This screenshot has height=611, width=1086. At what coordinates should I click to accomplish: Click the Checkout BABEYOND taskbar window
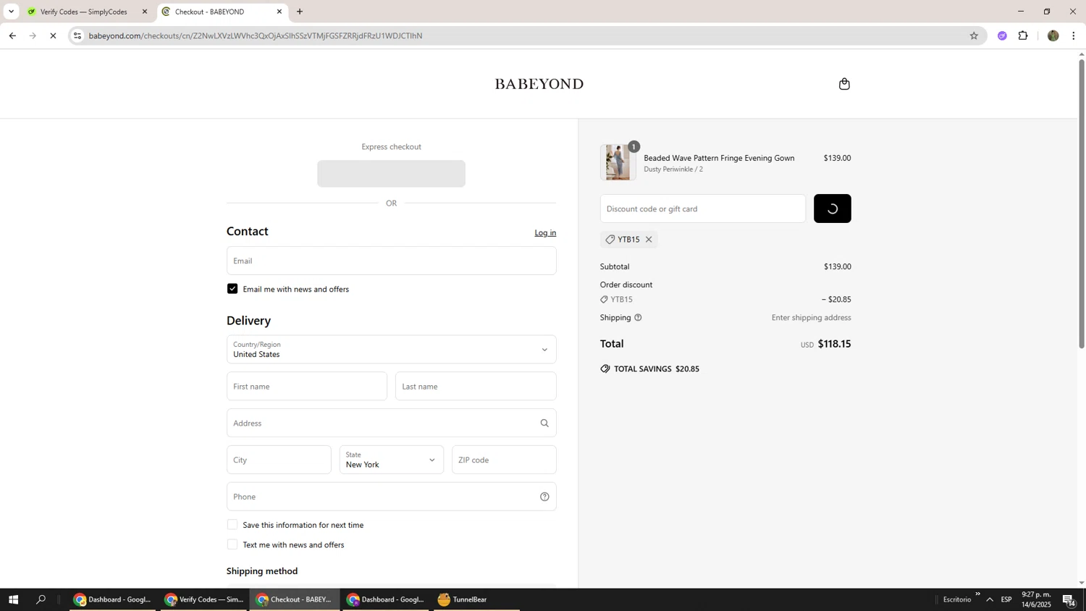click(295, 599)
